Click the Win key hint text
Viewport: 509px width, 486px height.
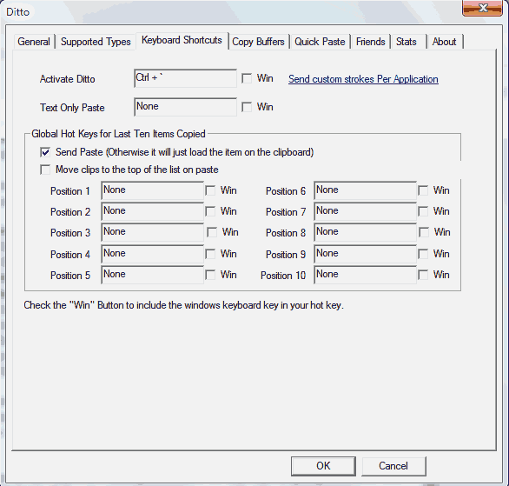pyautogui.click(x=184, y=305)
